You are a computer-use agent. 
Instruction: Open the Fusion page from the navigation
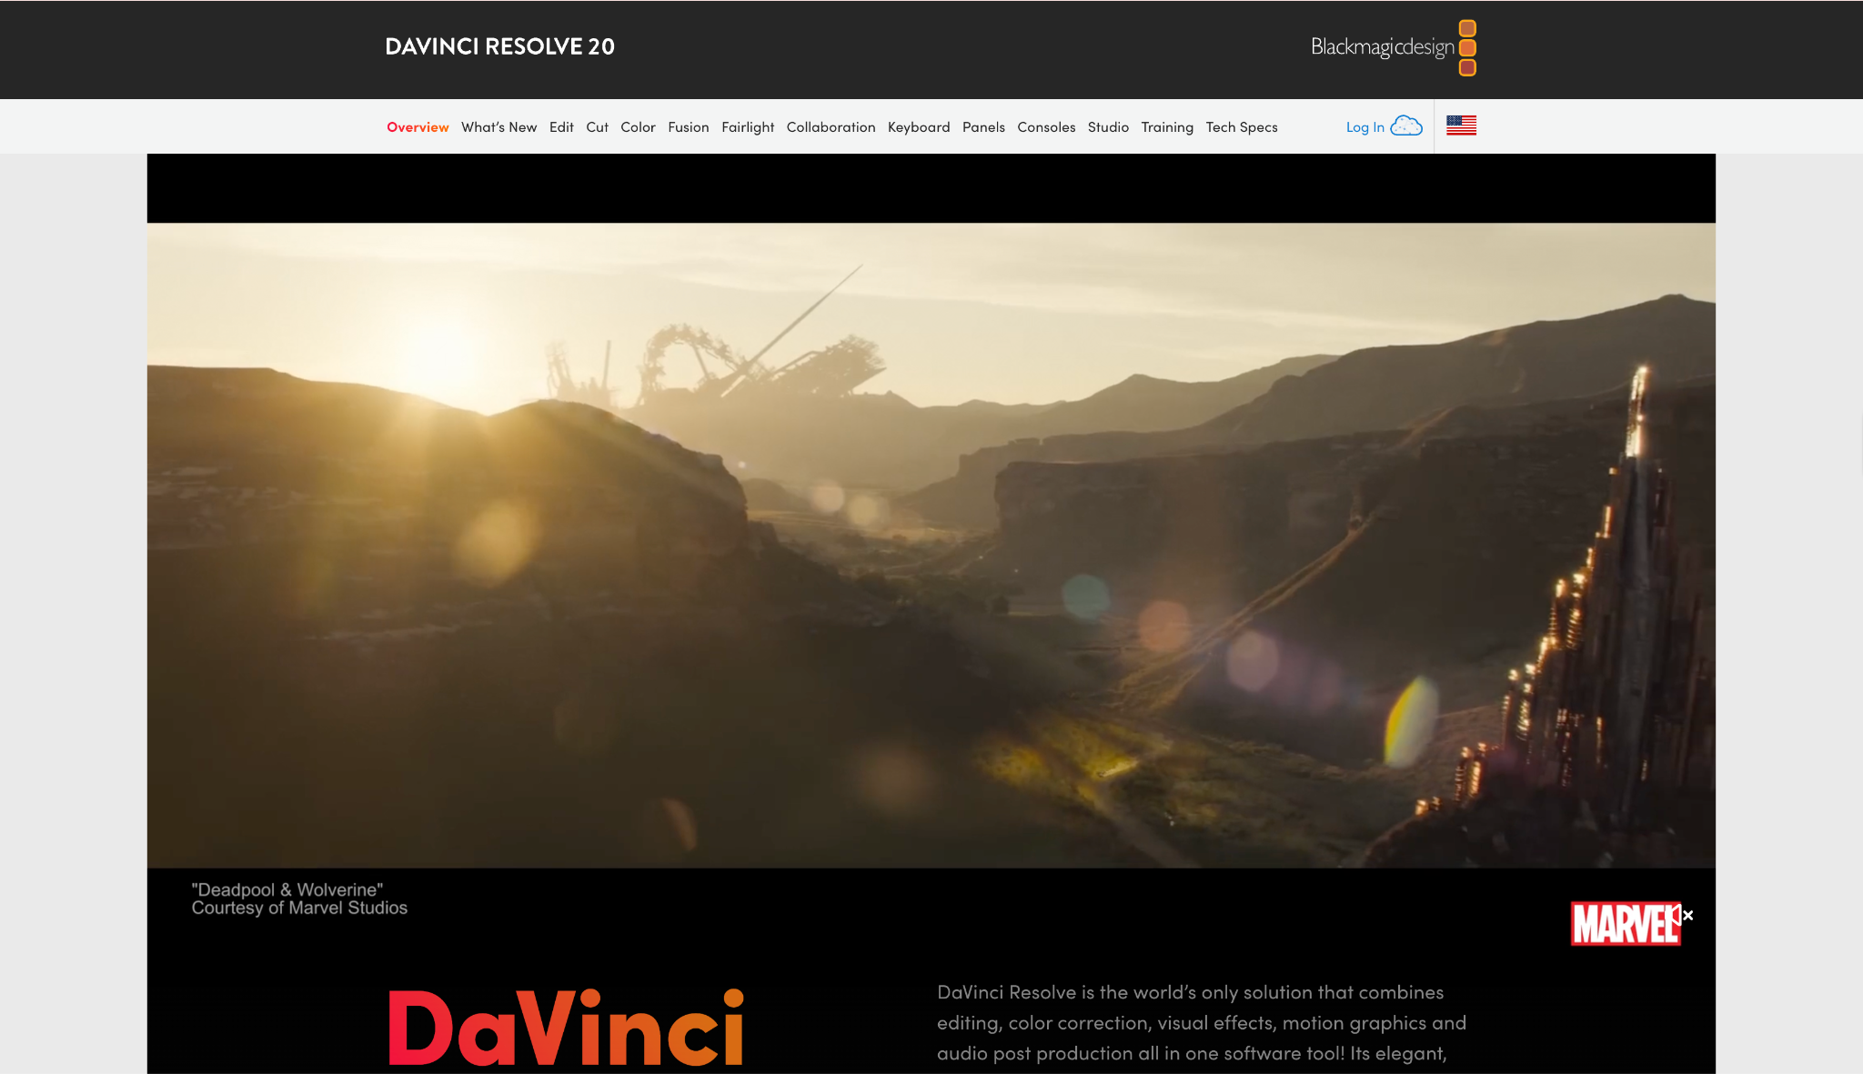(x=688, y=126)
